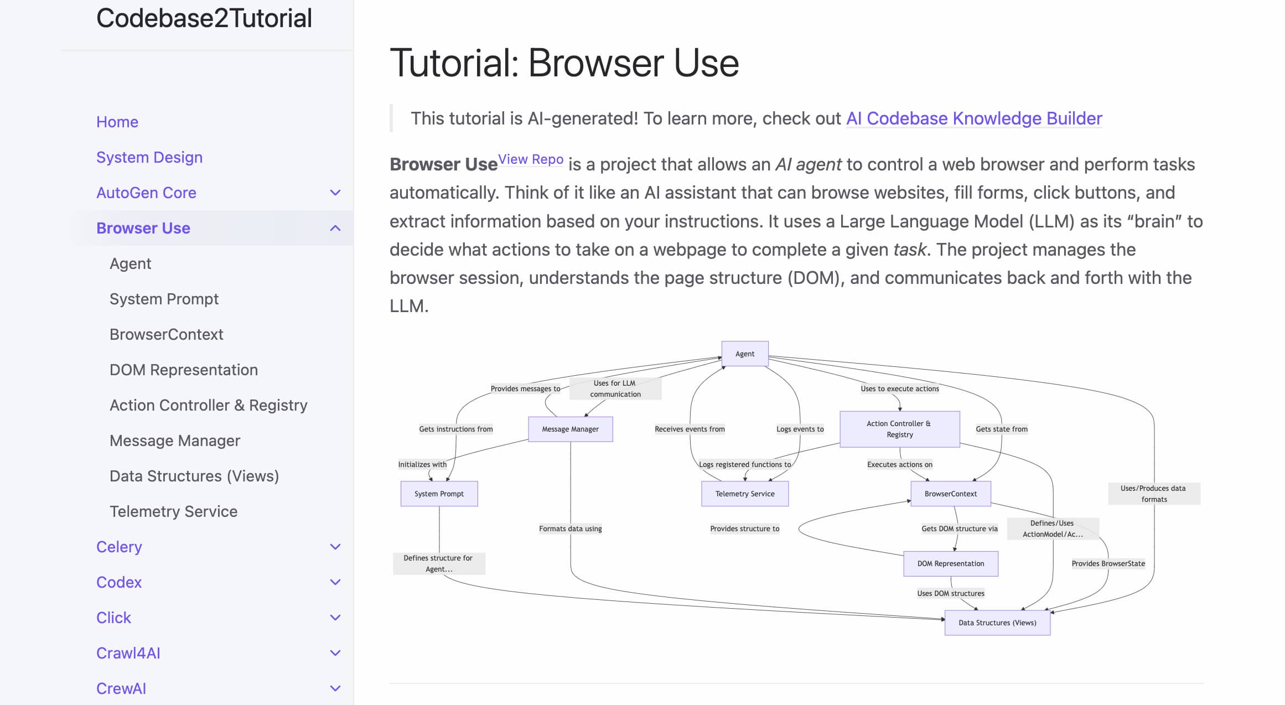
Task: Go to the Codex tutorial link
Action: coord(119,582)
